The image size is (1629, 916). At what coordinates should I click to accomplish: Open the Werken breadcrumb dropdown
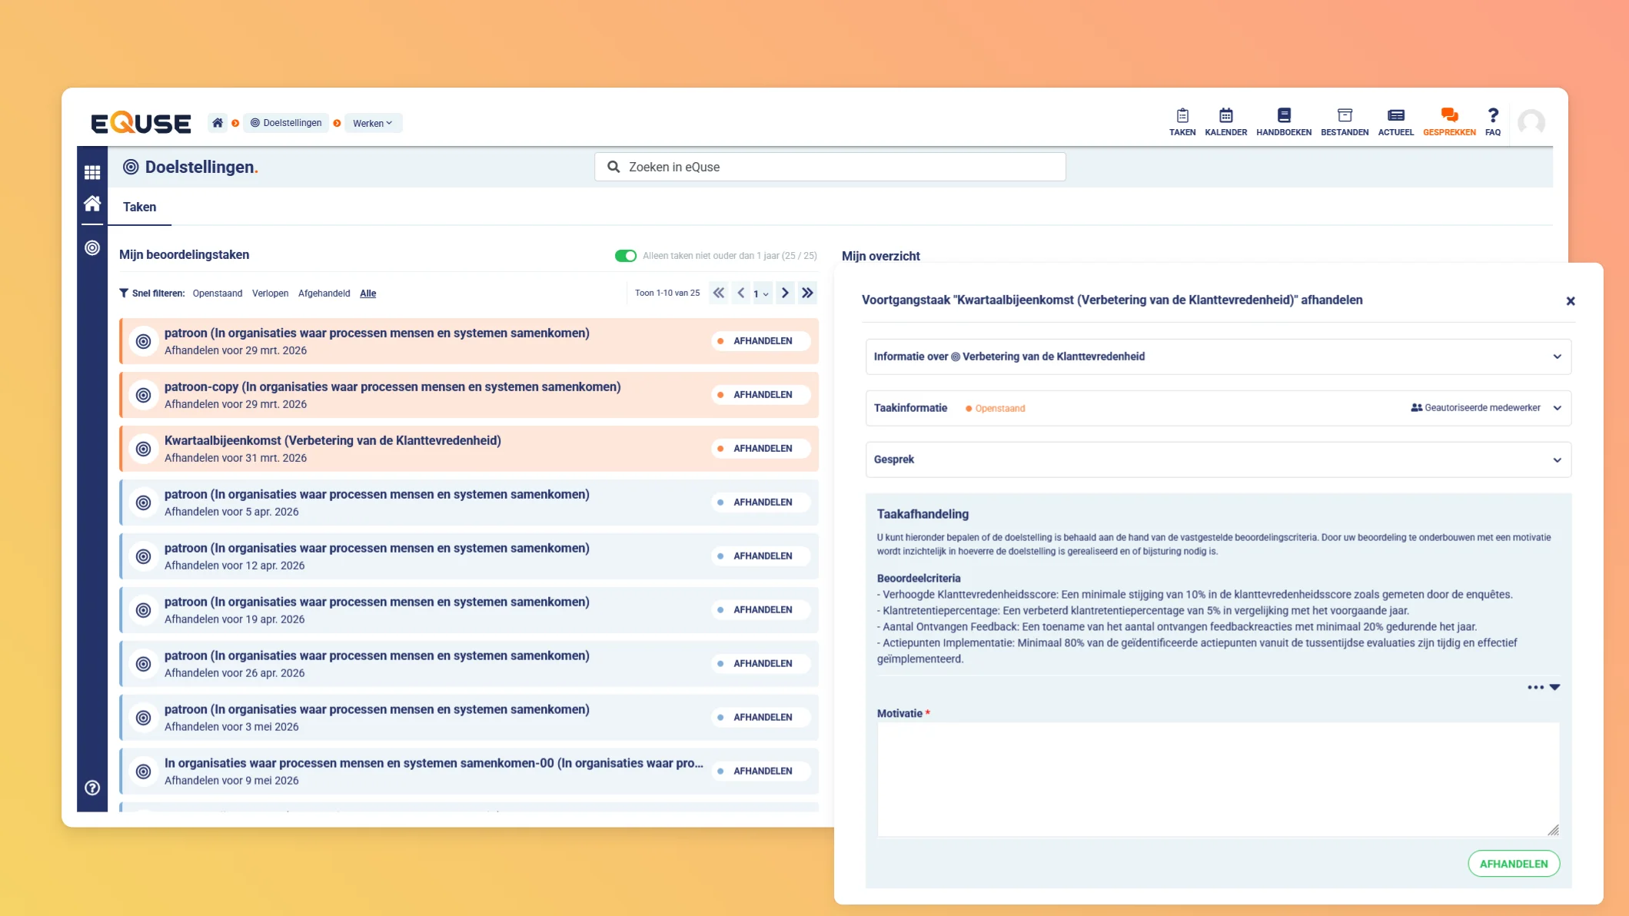[x=373, y=123]
